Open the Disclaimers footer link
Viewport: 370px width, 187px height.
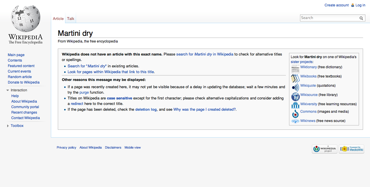pos(113,148)
